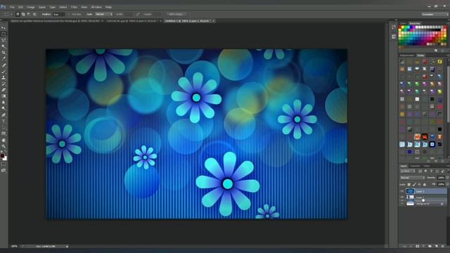Open the Image menu
Image resolution: width=450 pixels, height=253 pixels.
pyautogui.click(x=31, y=7)
